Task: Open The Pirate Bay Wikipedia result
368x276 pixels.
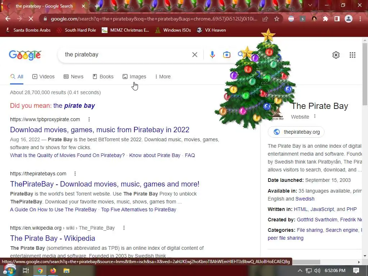Action: pyautogui.click(x=52, y=238)
